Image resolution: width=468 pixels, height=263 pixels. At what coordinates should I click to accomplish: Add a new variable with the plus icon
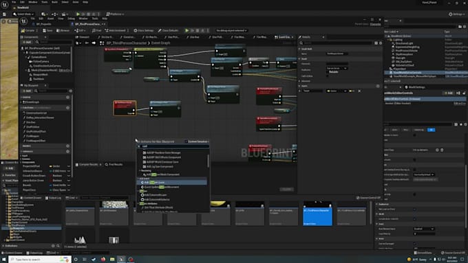(x=67, y=151)
